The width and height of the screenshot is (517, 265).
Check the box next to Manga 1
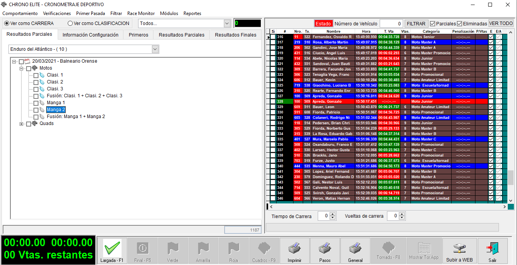36,103
